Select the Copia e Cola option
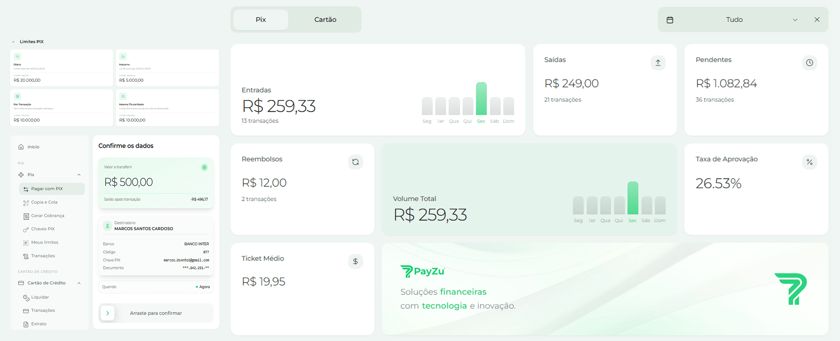This screenshot has width=840, height=341. (x=44, y=202)
